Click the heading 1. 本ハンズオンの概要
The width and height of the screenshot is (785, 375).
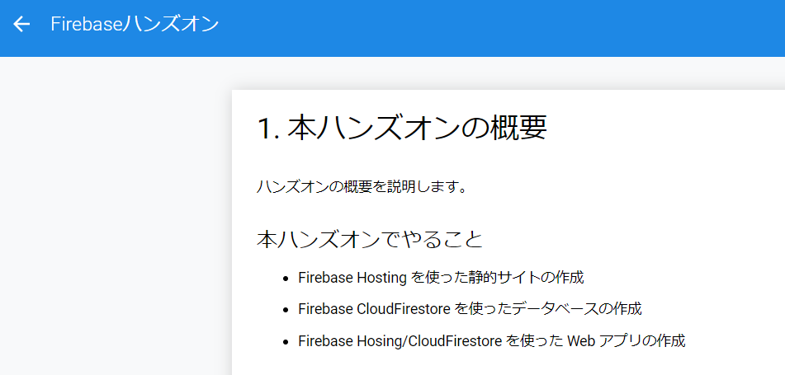[x=402, y=128]
